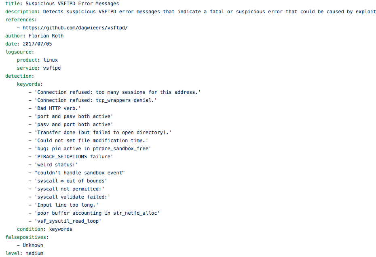376x257 pixels.
Task: Click the service value 'vsftpd'
Action: (x=52, y=68)
